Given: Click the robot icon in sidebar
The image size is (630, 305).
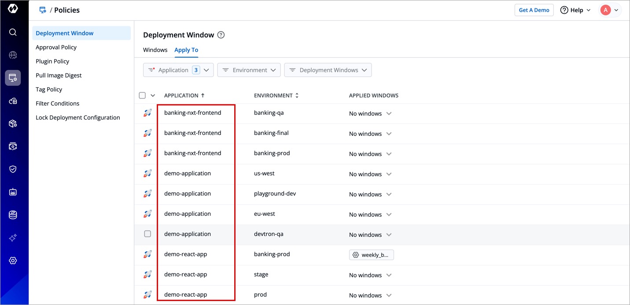Looking at the screenshot, I should tap(13, 192).
